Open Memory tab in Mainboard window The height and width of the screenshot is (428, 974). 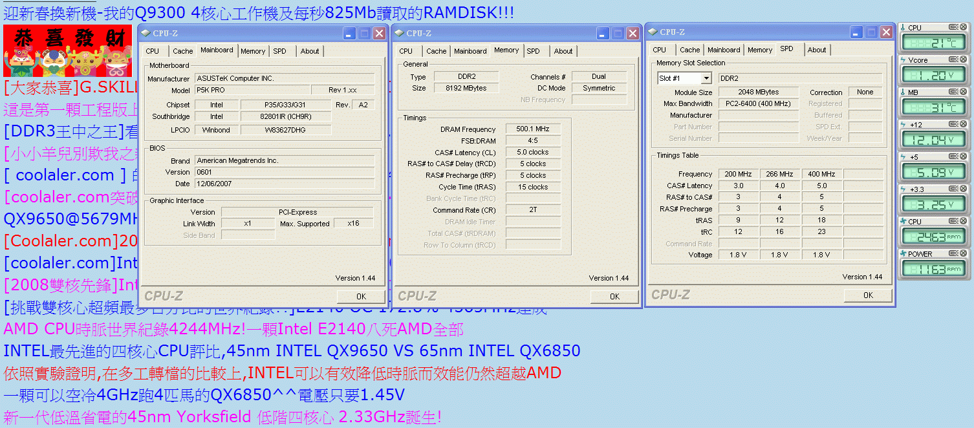click(253, 51)
